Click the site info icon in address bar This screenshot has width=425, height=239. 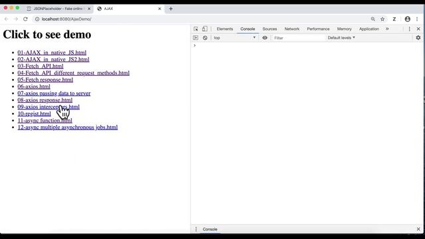37,19
